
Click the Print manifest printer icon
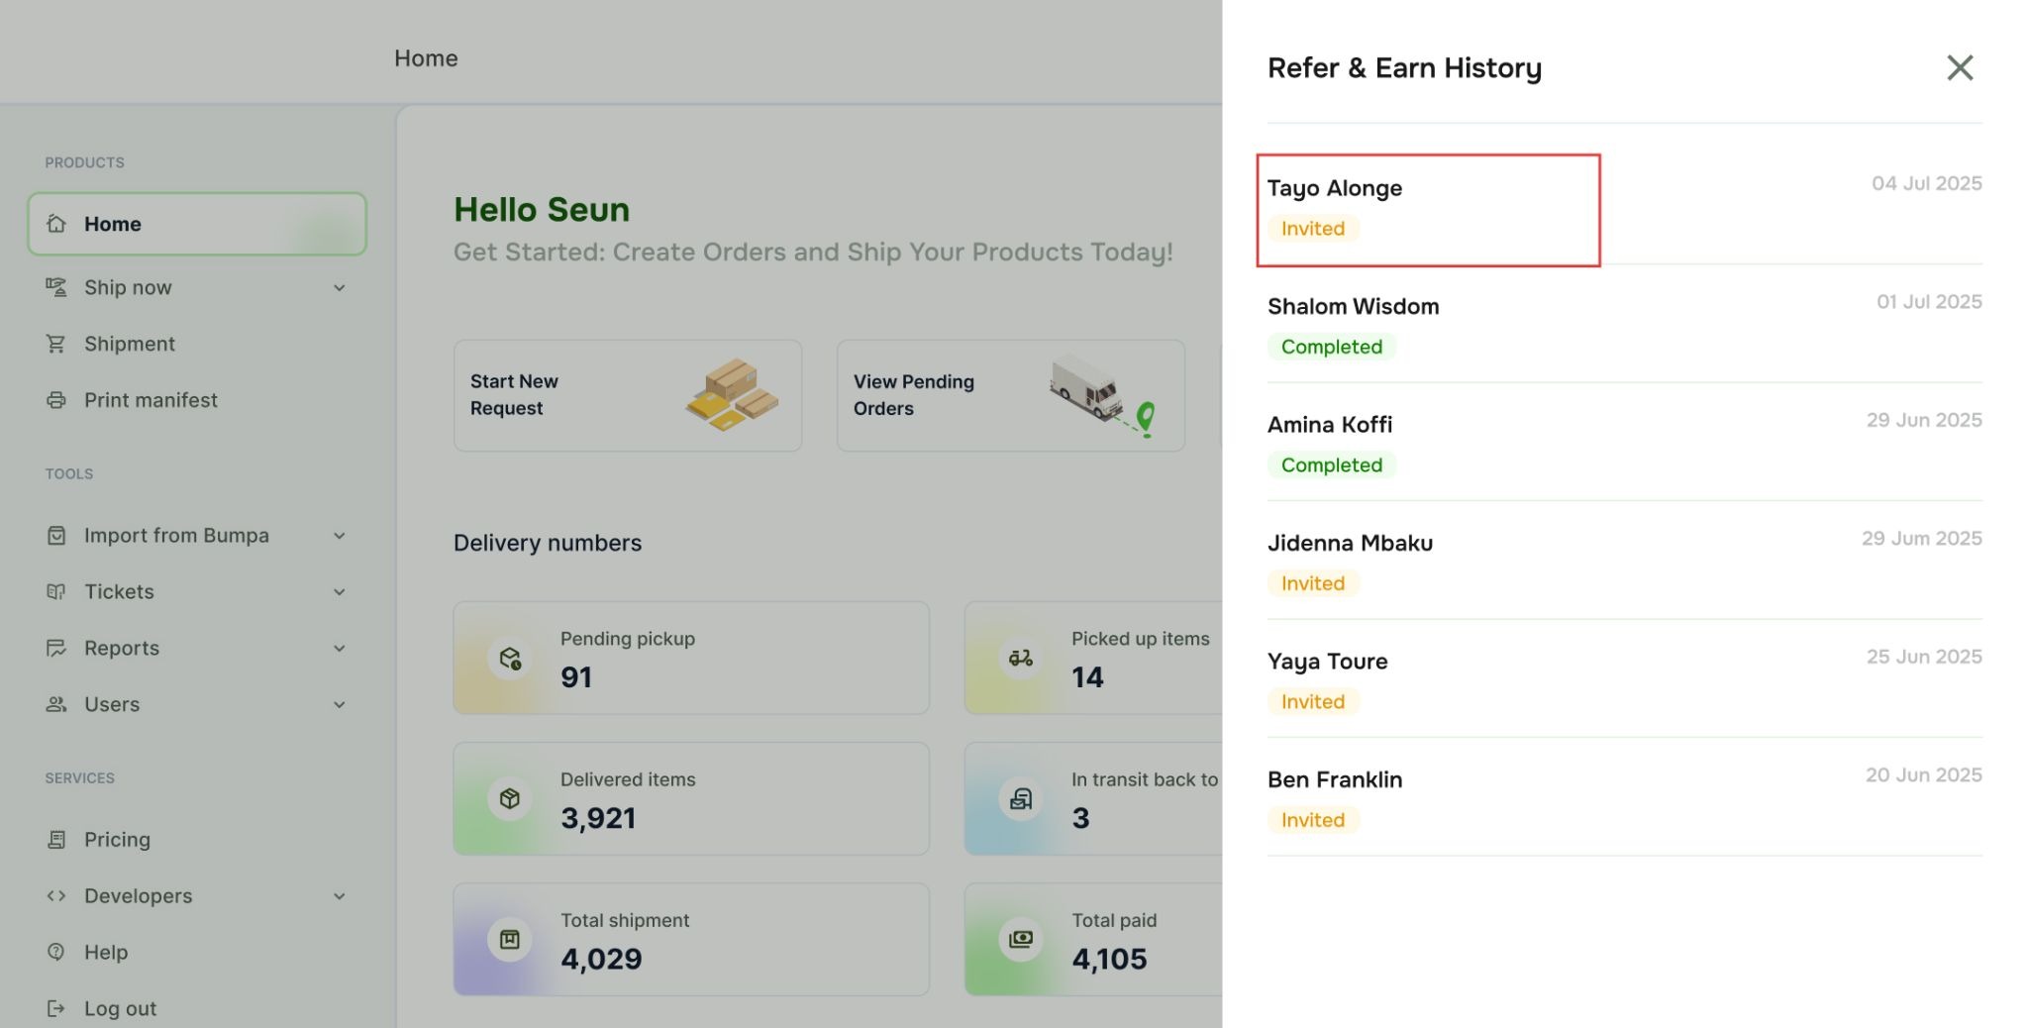[x=56, y=400]
